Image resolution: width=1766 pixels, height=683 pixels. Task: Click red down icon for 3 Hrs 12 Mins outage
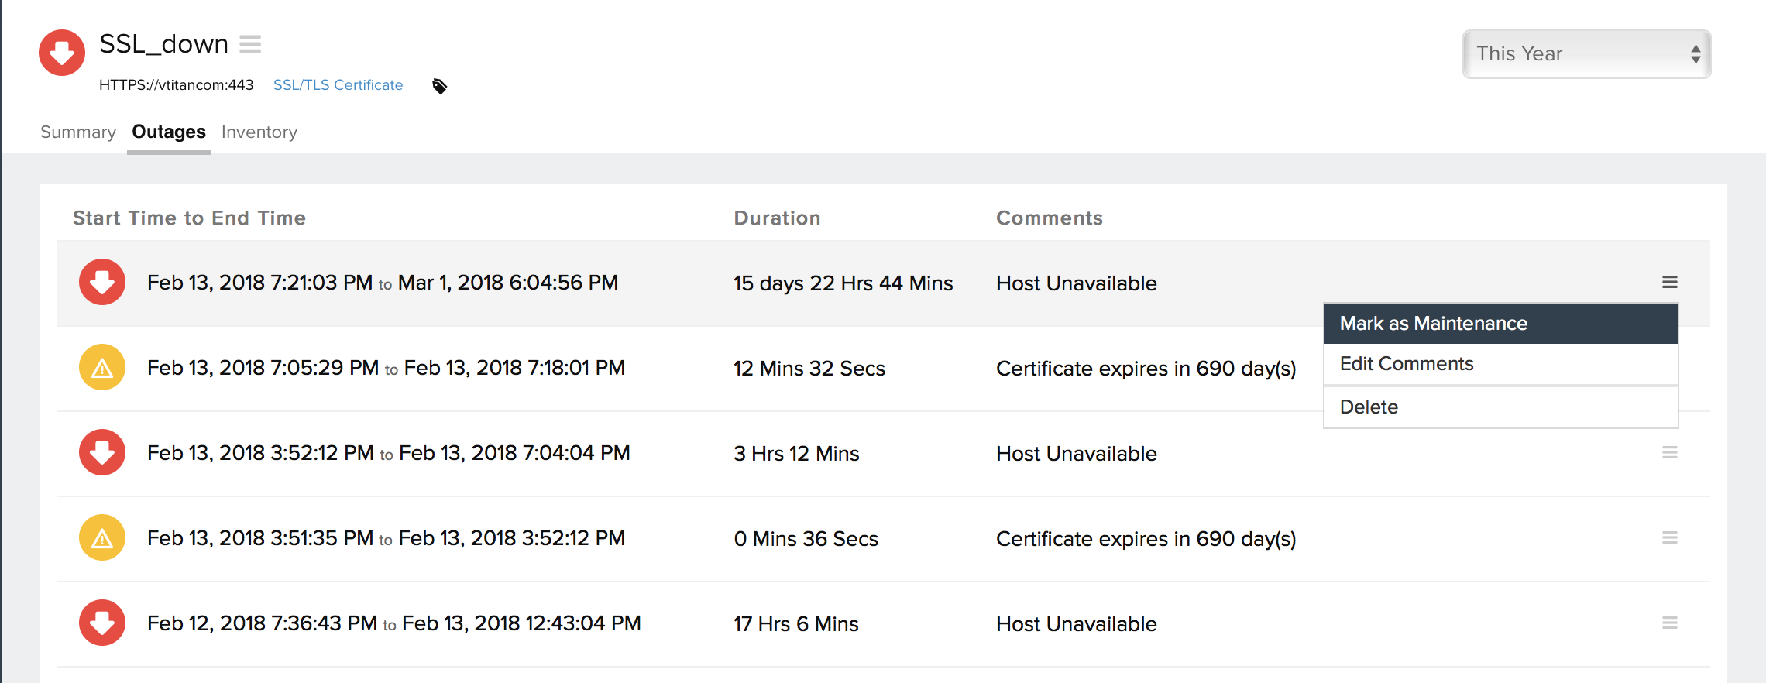point(102,453)
